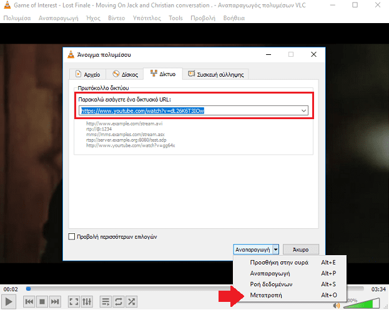Mute audio via speaker icon

[x=337, y=306]
